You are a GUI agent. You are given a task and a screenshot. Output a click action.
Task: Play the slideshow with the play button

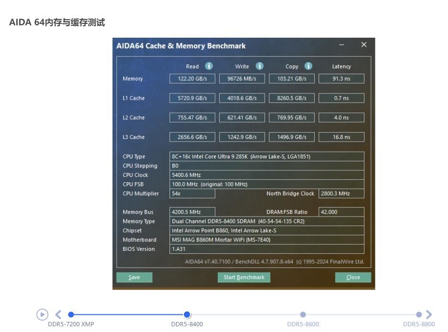pos(43,314)
